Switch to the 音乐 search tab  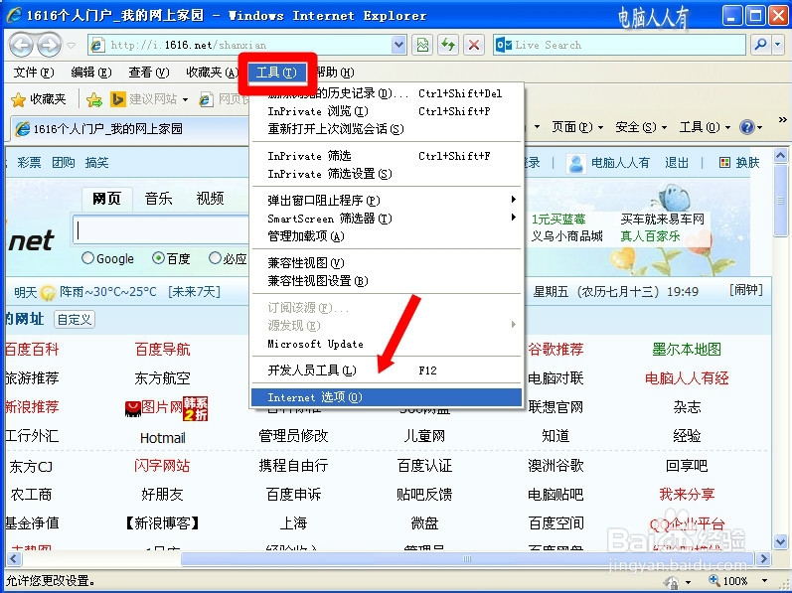(x=159, y=199)
